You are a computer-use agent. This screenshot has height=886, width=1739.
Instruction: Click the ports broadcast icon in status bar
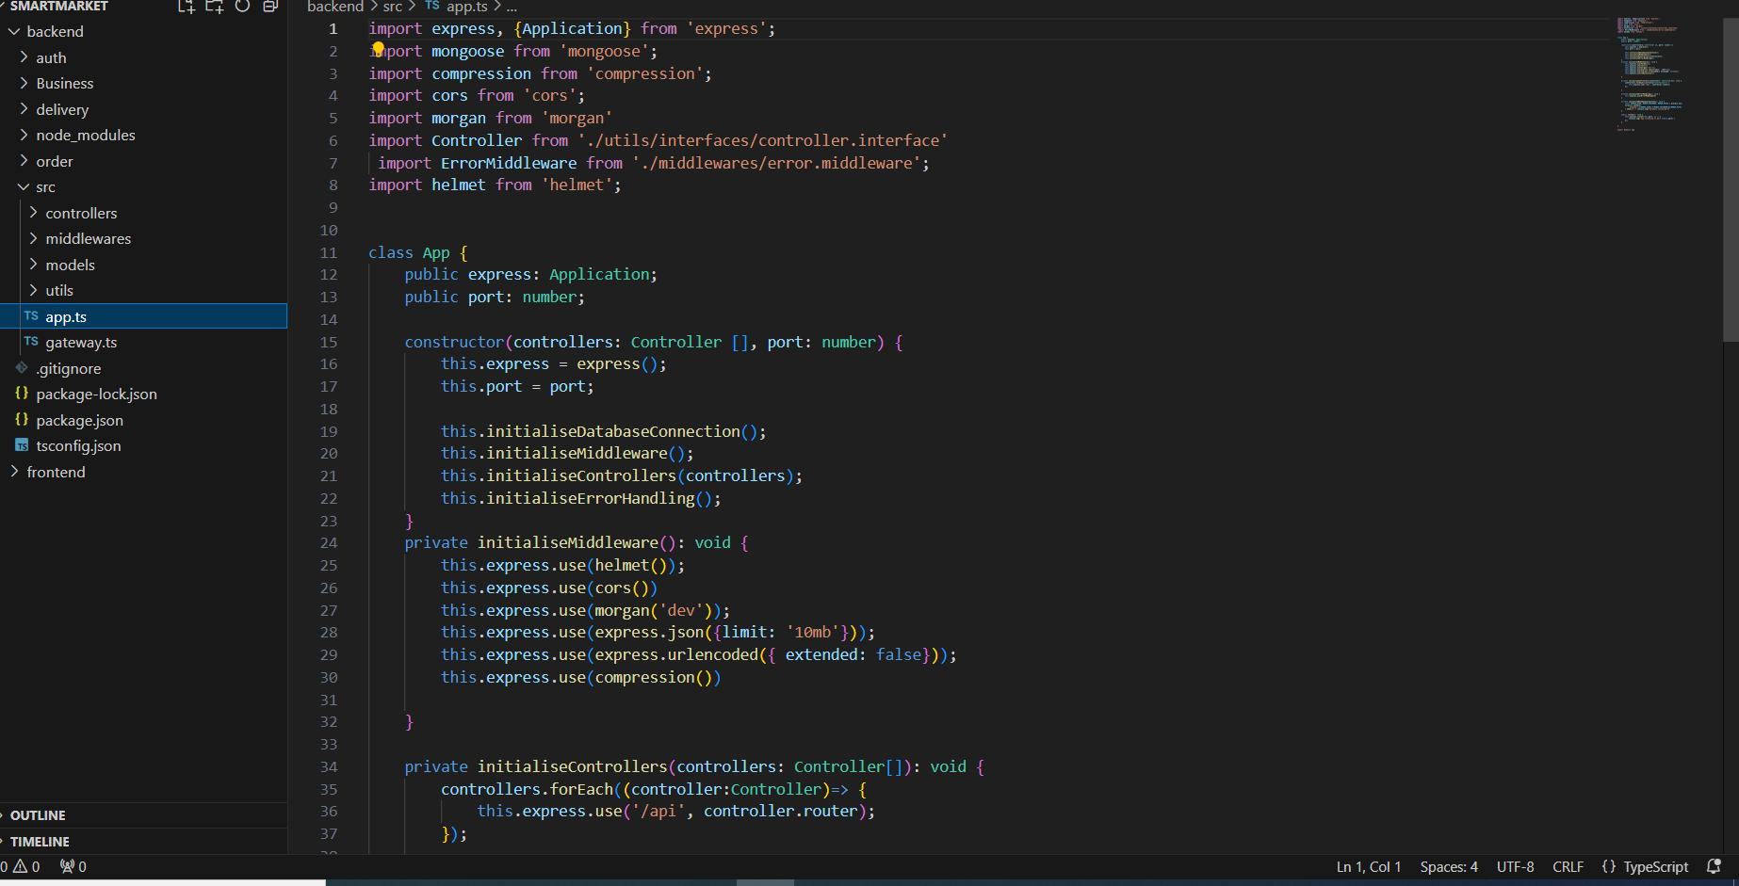[68, 866]
